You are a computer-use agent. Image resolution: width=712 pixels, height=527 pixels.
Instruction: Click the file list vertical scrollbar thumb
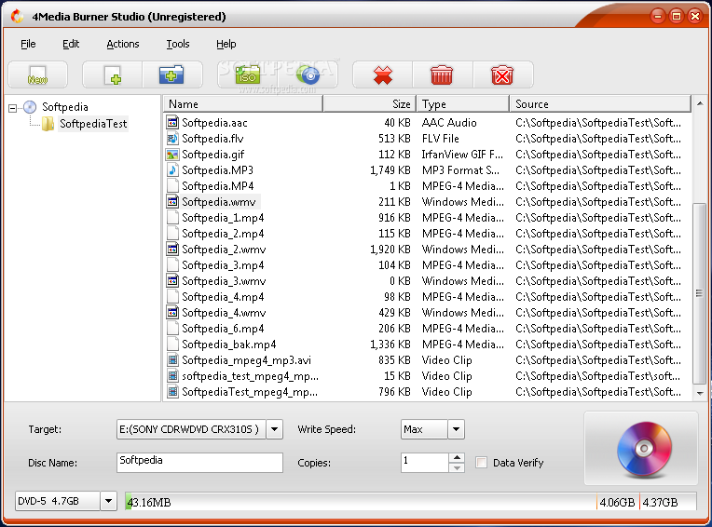tap(700, 293)
